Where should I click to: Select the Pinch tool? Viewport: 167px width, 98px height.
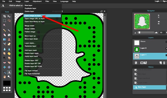[x=9, y=67]
